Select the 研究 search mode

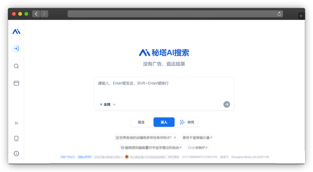pyautogui.click(x=187, y=122)
